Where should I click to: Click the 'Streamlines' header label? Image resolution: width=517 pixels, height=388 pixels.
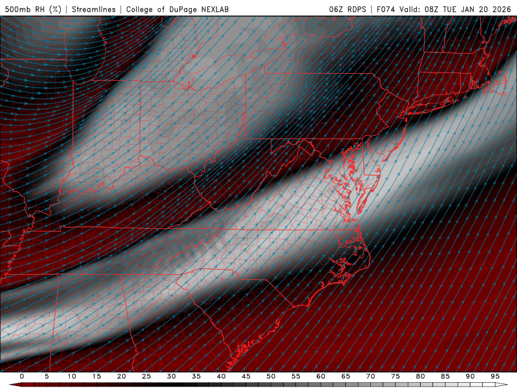(x=94, y=9)
